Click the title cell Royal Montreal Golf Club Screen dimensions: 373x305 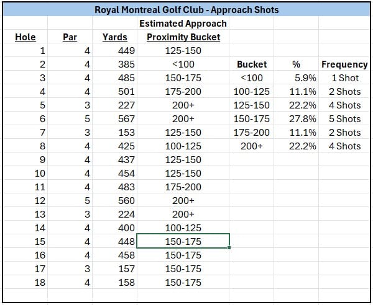[x=186, y=10]
